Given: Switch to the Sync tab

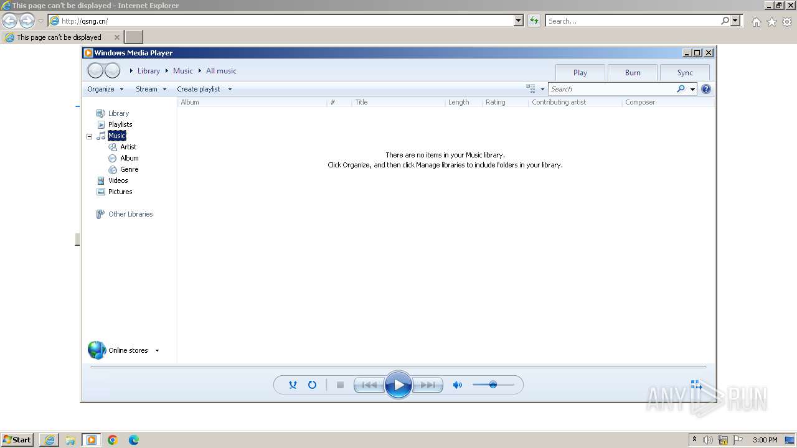Looking at the screenshot, I should tap(685, 73).
